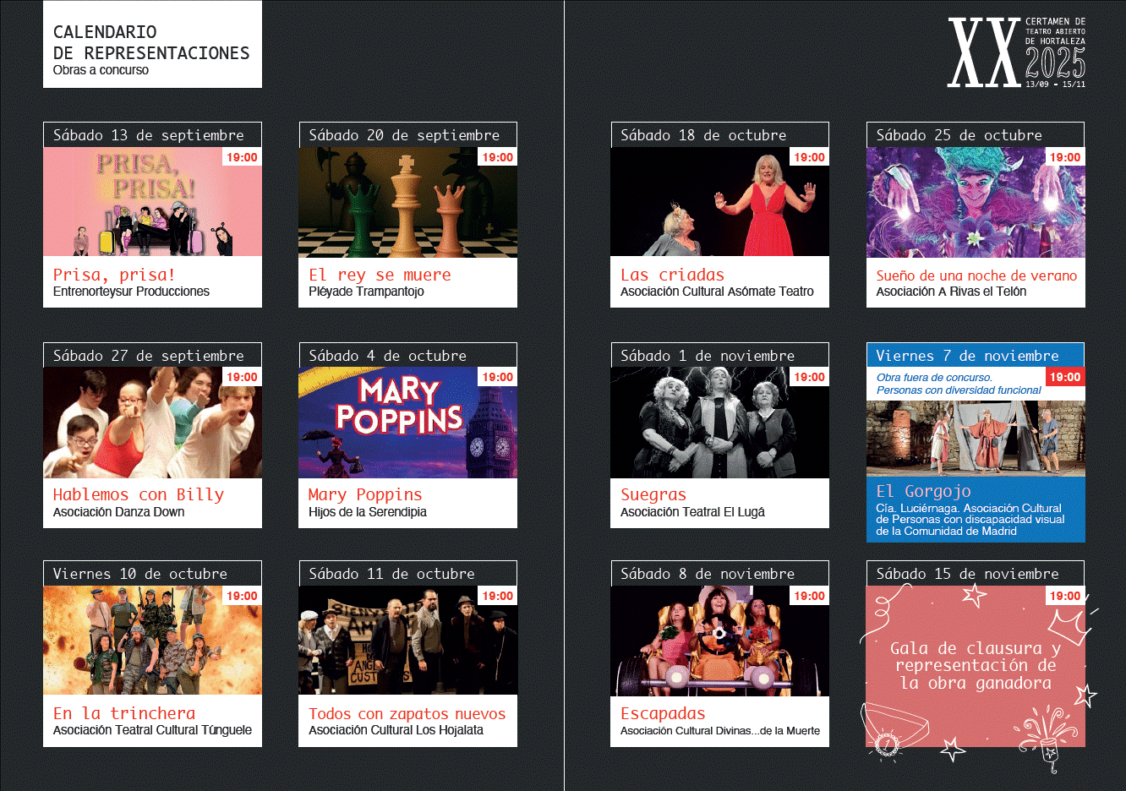
Task: Click the Sábado 18 de octubre header
Action: tap(703, 135)
